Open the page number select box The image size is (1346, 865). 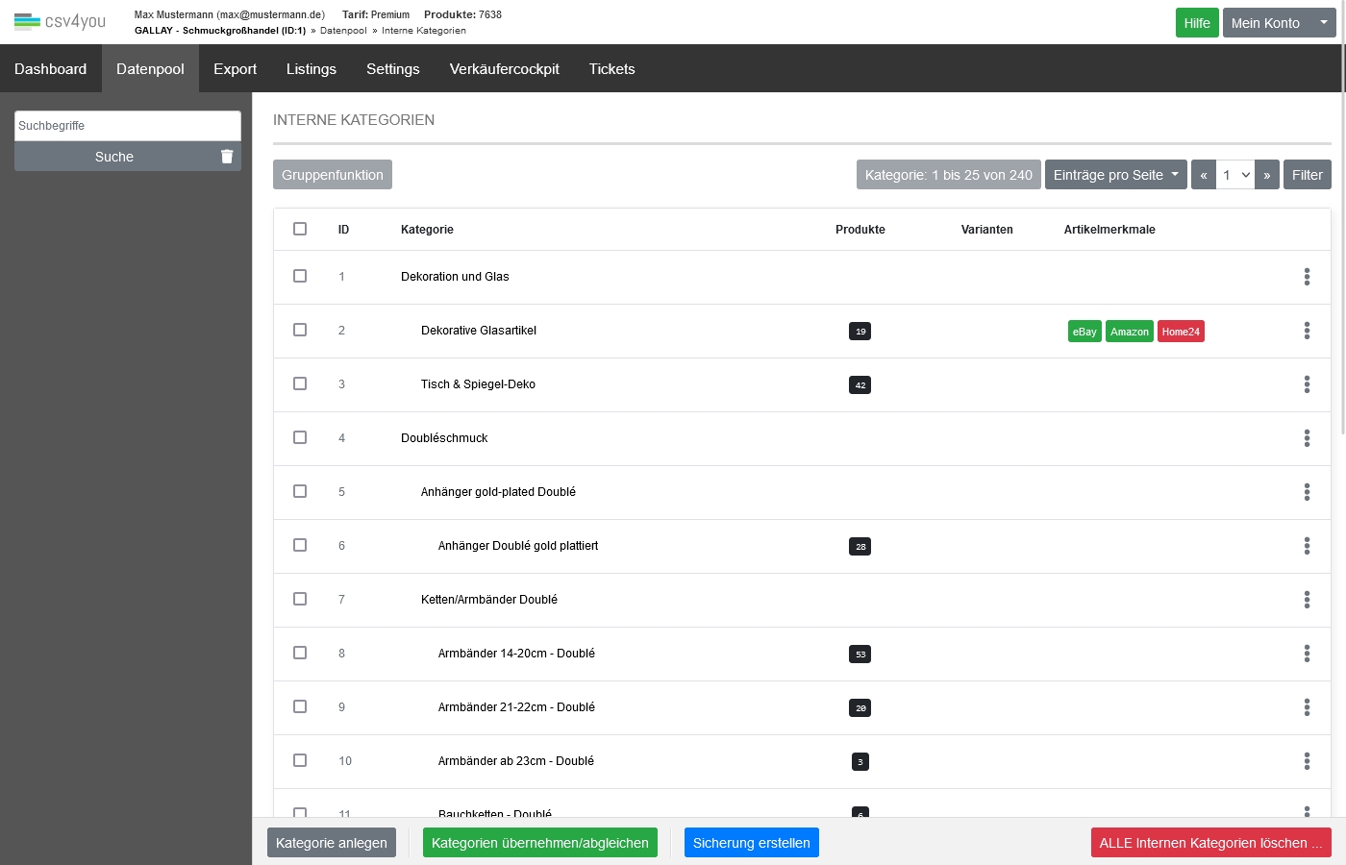point(1235,175)
